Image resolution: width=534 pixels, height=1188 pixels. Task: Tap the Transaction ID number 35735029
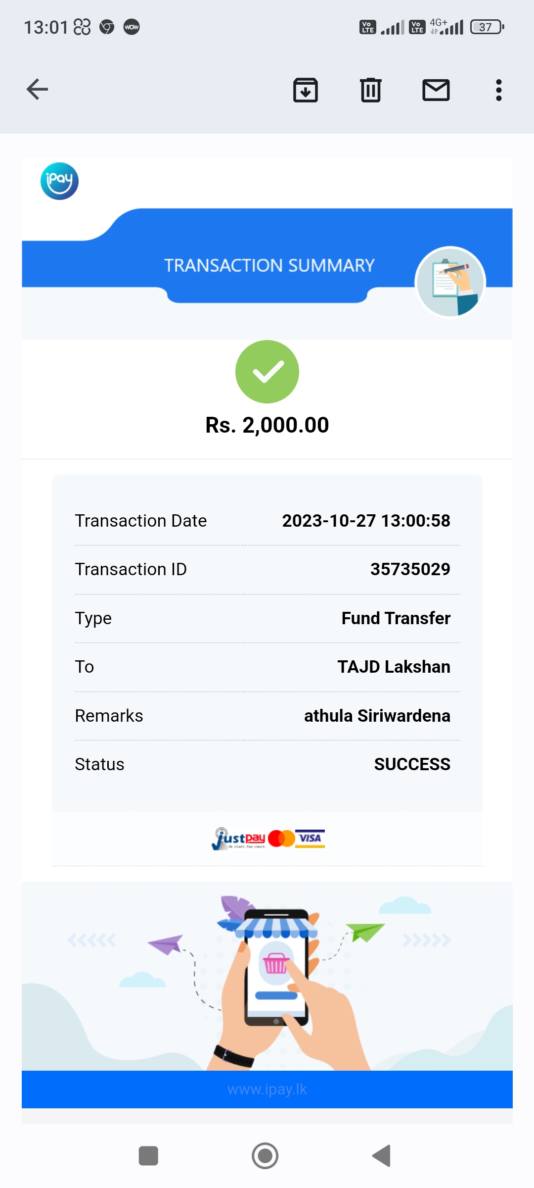pos(410,569)
